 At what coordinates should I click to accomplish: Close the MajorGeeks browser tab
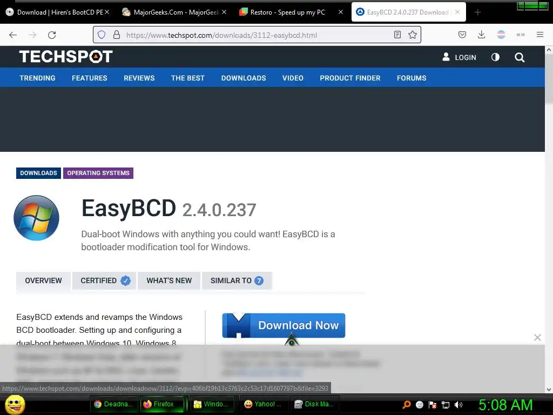coord(224,12)
